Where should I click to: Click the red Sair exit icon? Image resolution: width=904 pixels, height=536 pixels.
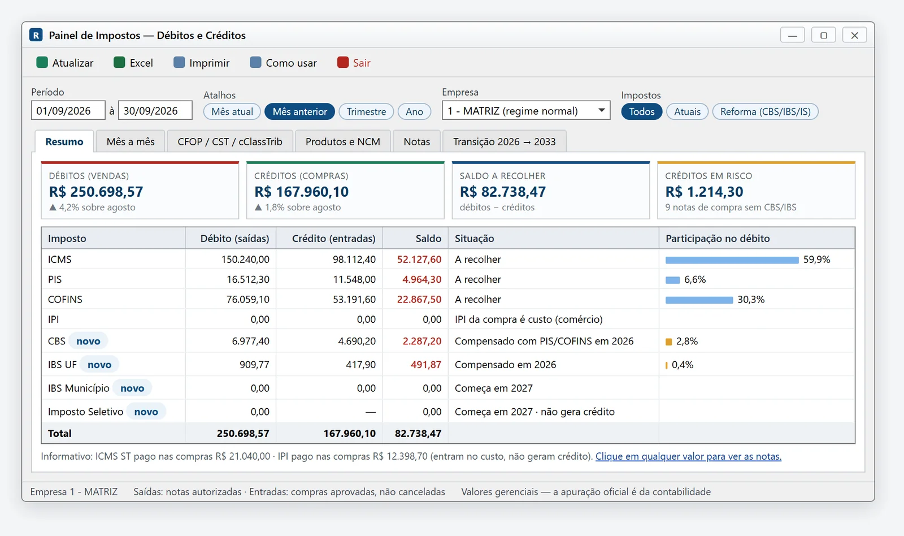[x=343, y=62]
